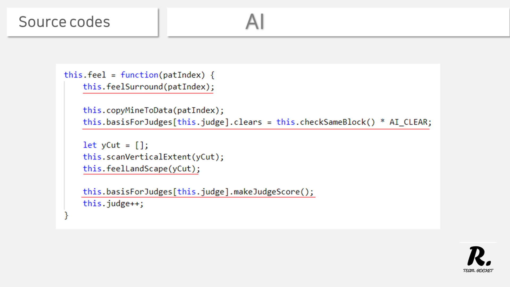
Task: Click the 'TEAM ROCKET' caption text
Action: (x=478, y=271)
